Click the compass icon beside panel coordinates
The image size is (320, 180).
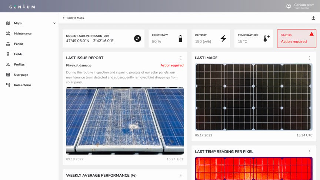click(x=137, y=39)
